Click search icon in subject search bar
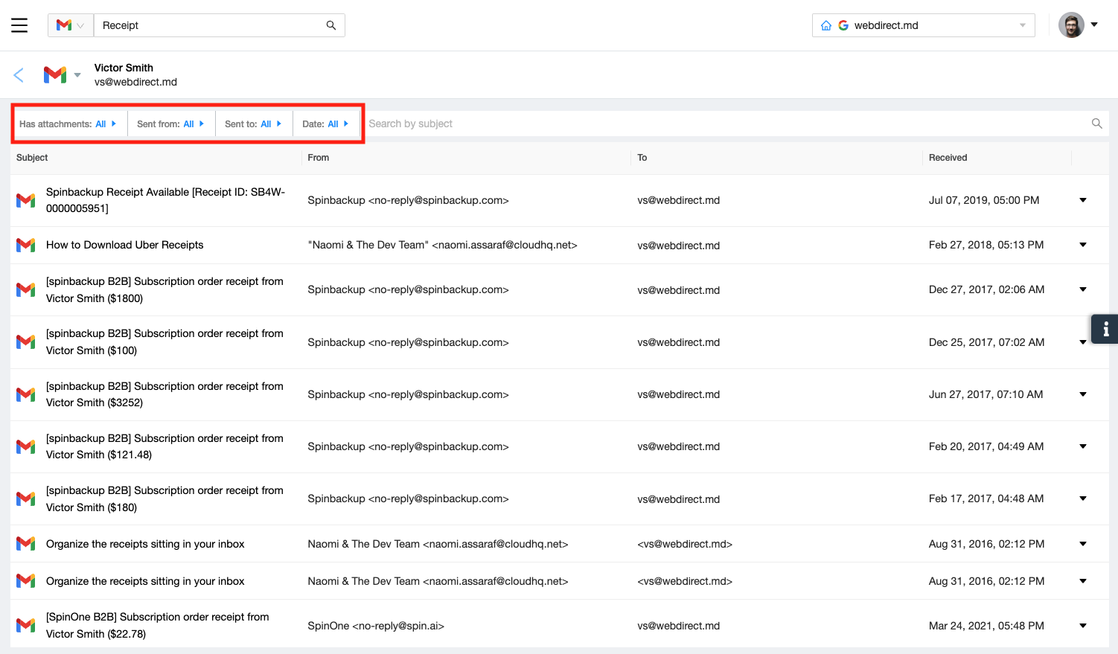This screenshot has height=654, width=1118. click(1096, 124)
